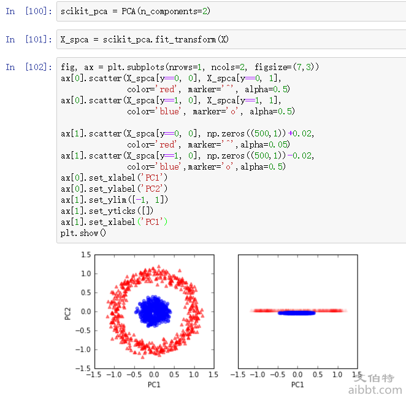Click the left scatter plot with red ring

tap(155, 312)
